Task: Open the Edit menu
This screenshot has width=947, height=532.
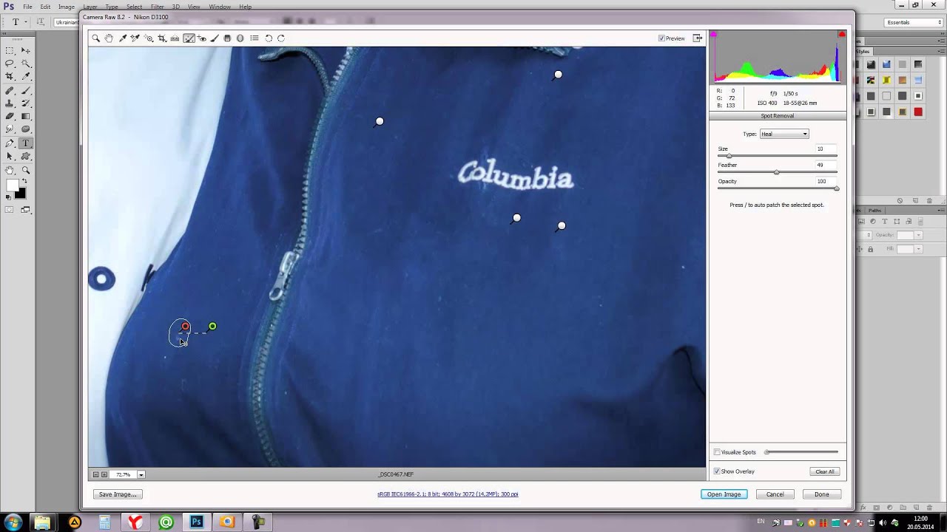Action: click(45, 7)
